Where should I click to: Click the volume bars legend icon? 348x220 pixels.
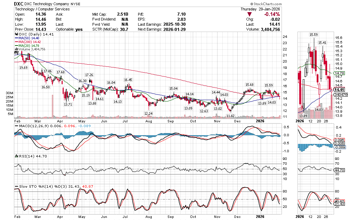coord(16,49)
